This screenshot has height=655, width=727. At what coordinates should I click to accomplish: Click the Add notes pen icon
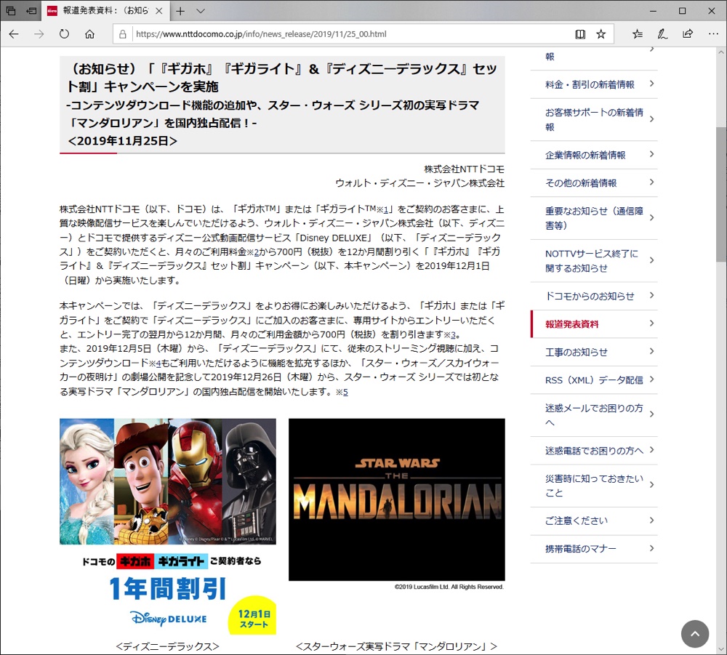(662, 34)
